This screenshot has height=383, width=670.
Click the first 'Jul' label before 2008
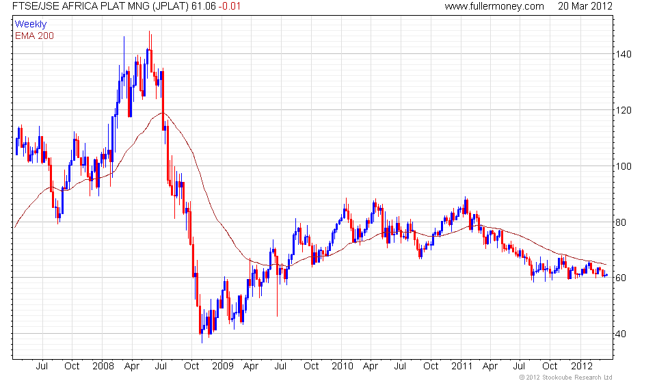[x=42, y=367]
